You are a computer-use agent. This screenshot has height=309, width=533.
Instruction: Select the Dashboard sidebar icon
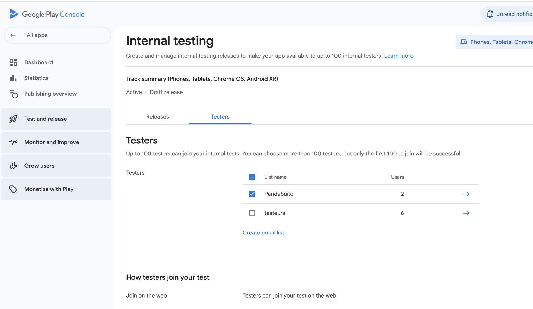pyautogui.click(x=14, y=62)
